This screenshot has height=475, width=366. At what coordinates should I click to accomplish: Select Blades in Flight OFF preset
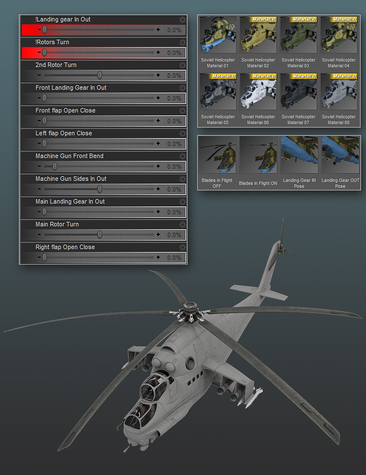[217, 162]
